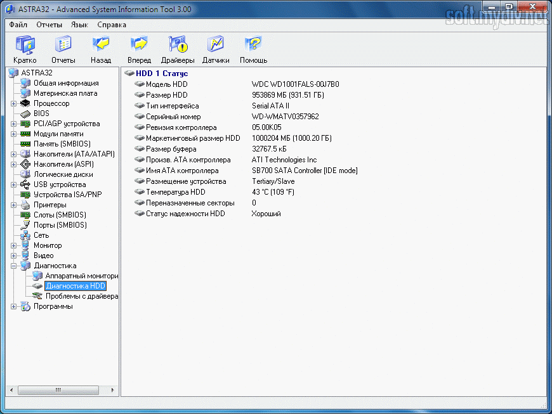552x414 pixels.
Task: Click the Логические диски disk icon
Action: pos(25,174)
